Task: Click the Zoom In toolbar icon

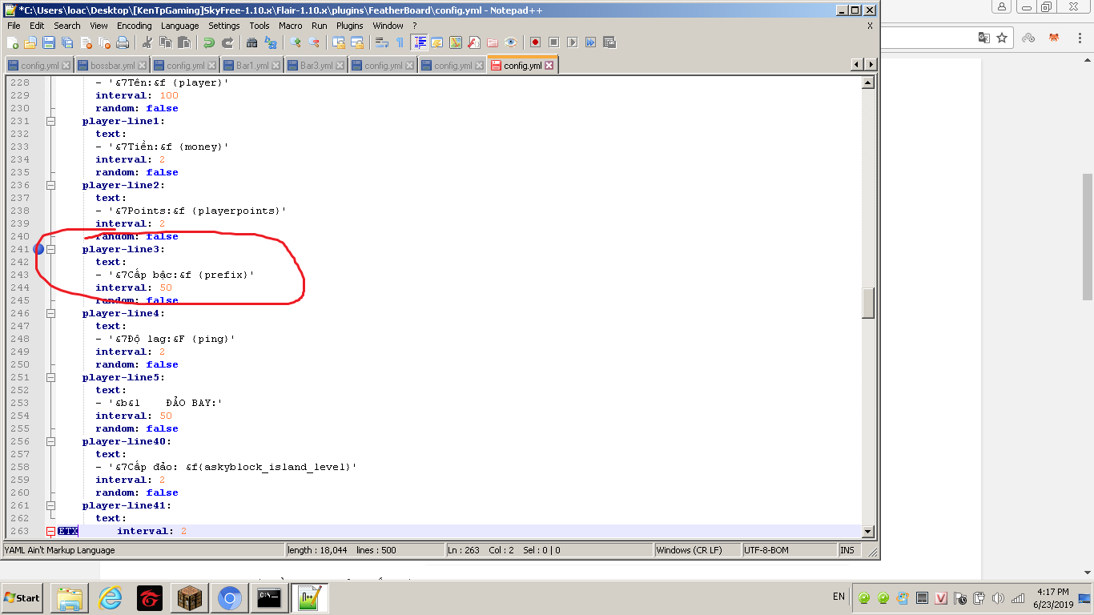Action: tap(296, 42)
